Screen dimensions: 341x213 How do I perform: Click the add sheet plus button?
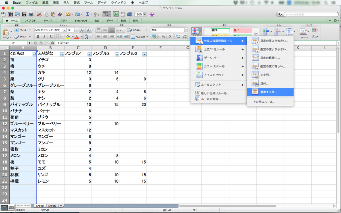pyautogui.click(x=61, y=206)
